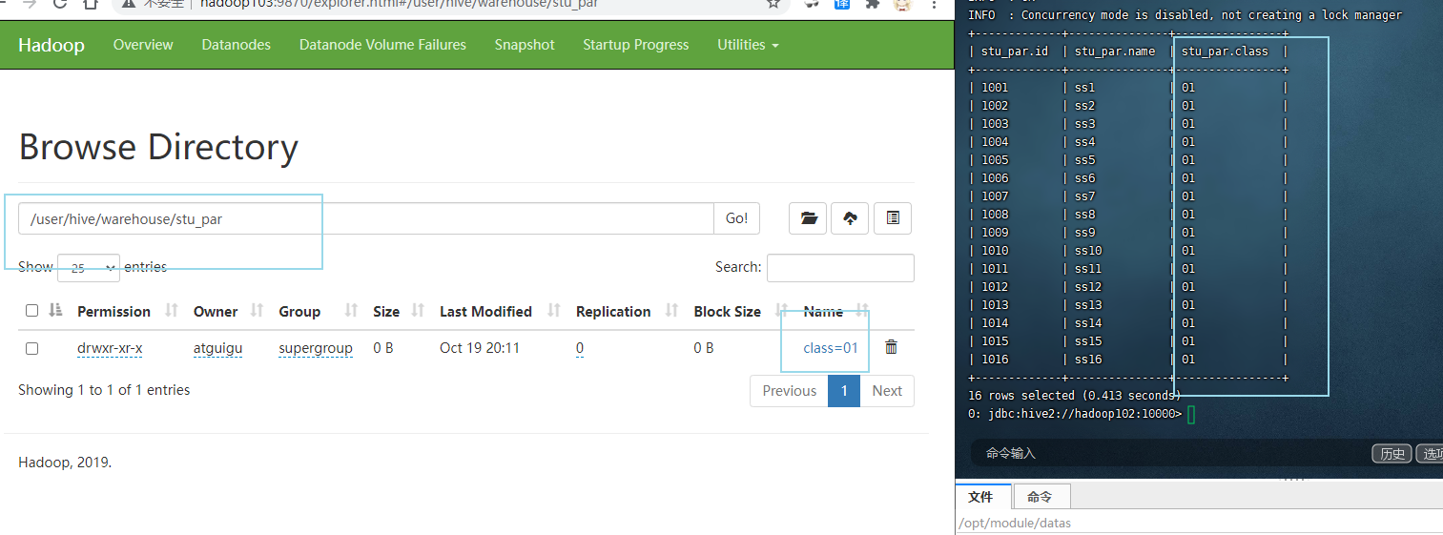Open the Snapshot page

click(525, 45)
